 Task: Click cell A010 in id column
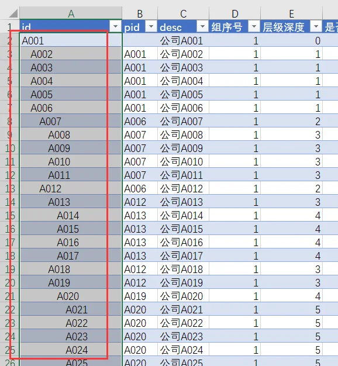pos(71,162)
